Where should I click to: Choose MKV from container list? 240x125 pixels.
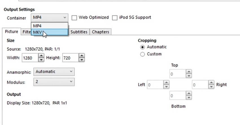tap(49, 32)
